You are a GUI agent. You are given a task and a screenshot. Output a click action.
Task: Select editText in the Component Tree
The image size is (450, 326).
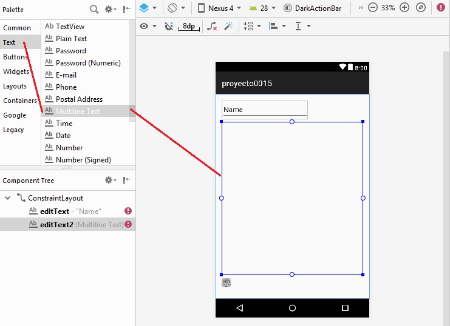tap(55, 211)
